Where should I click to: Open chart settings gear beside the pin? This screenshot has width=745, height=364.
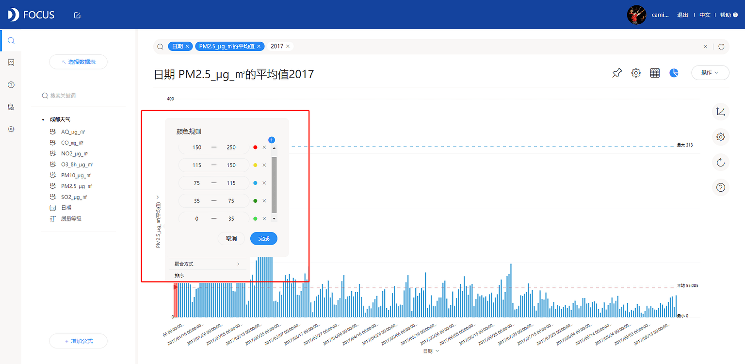(x=636, y=73)
